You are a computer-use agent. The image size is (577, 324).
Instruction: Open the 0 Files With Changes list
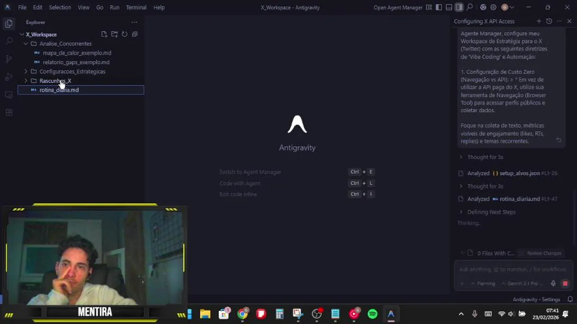pos(491,253)
